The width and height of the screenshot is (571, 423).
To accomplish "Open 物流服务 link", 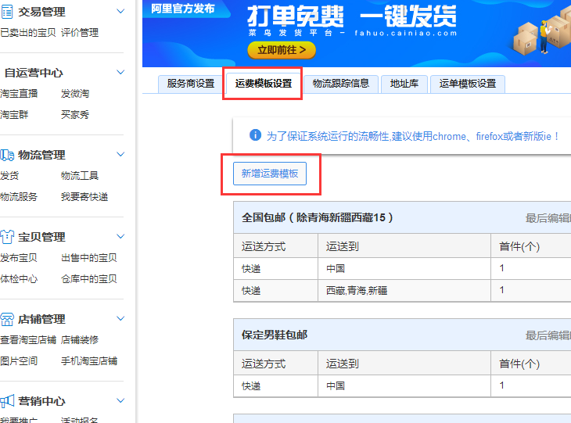I will click(x=19, y=197).
